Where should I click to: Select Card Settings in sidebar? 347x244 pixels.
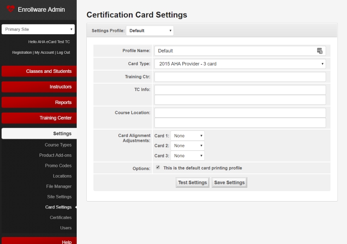(x=58, y=207)
